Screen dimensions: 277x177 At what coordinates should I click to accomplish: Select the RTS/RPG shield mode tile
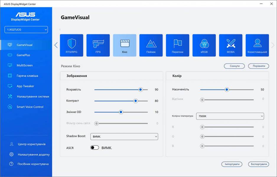pyautogui.click(x=71, y=45)
